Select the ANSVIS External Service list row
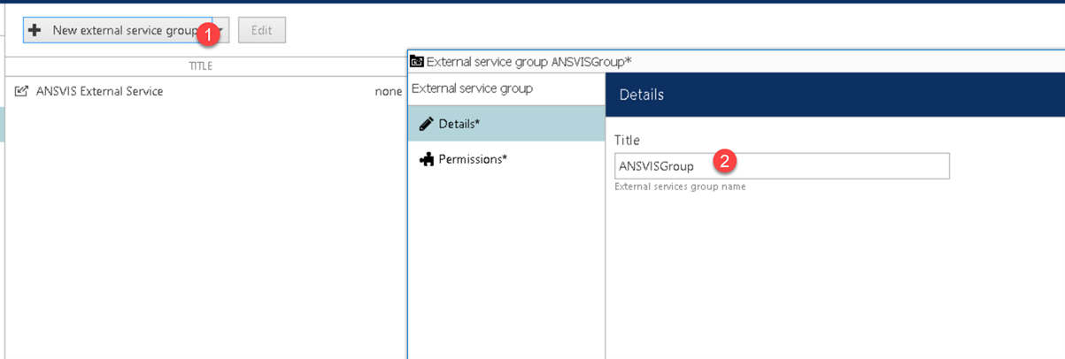1065x359 pixels. (205, 91)
